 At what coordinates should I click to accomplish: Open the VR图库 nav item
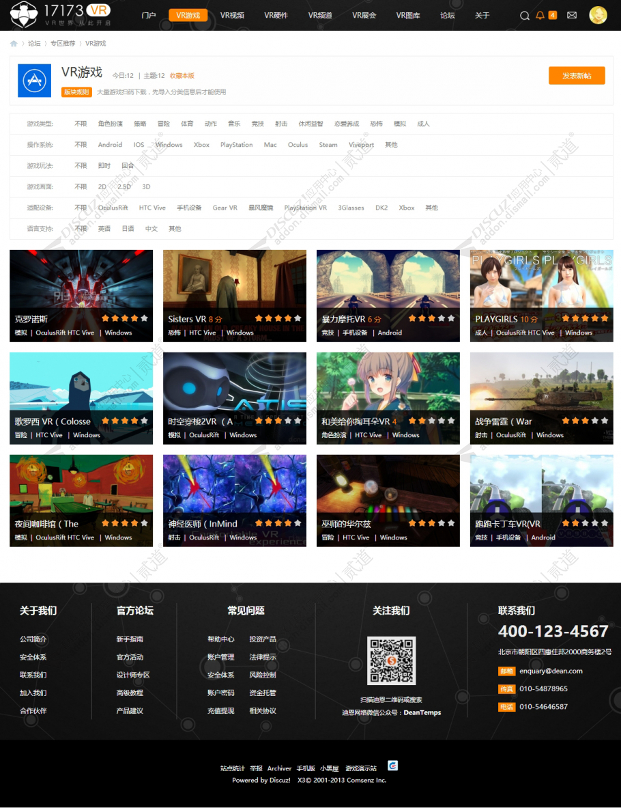[408, 16]
